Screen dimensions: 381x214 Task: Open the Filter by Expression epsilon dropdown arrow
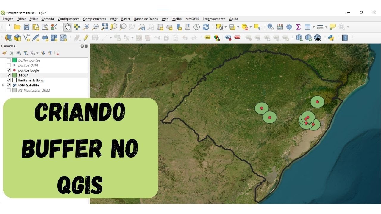(37, 53)
